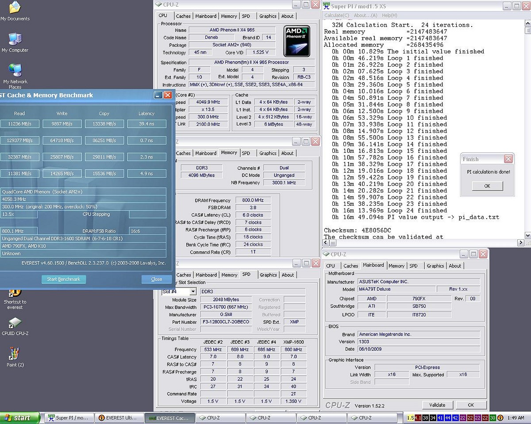Activate the EVEREST Ulti... taskbar button
The height and width of the screenshot is (424, 531).
point(119,418)
